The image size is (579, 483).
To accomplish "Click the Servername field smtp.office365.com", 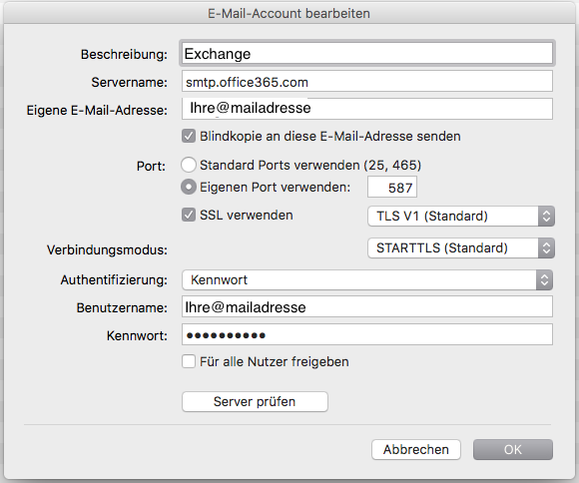I will [x=367, y=81].
